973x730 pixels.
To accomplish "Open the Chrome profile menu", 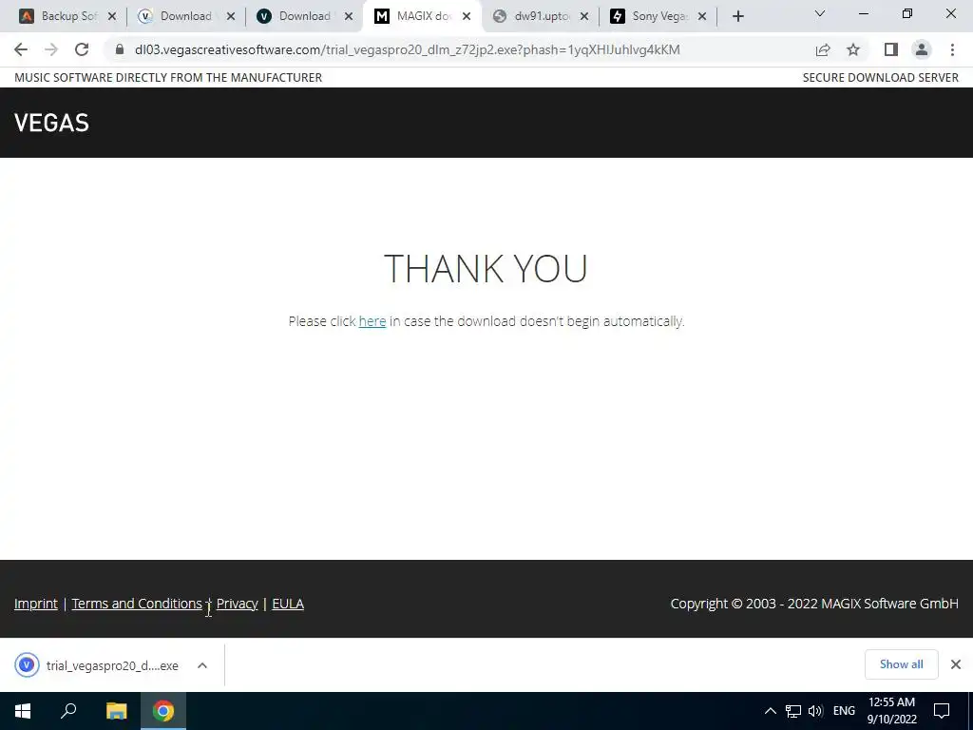I will click(x=922, y=49).
